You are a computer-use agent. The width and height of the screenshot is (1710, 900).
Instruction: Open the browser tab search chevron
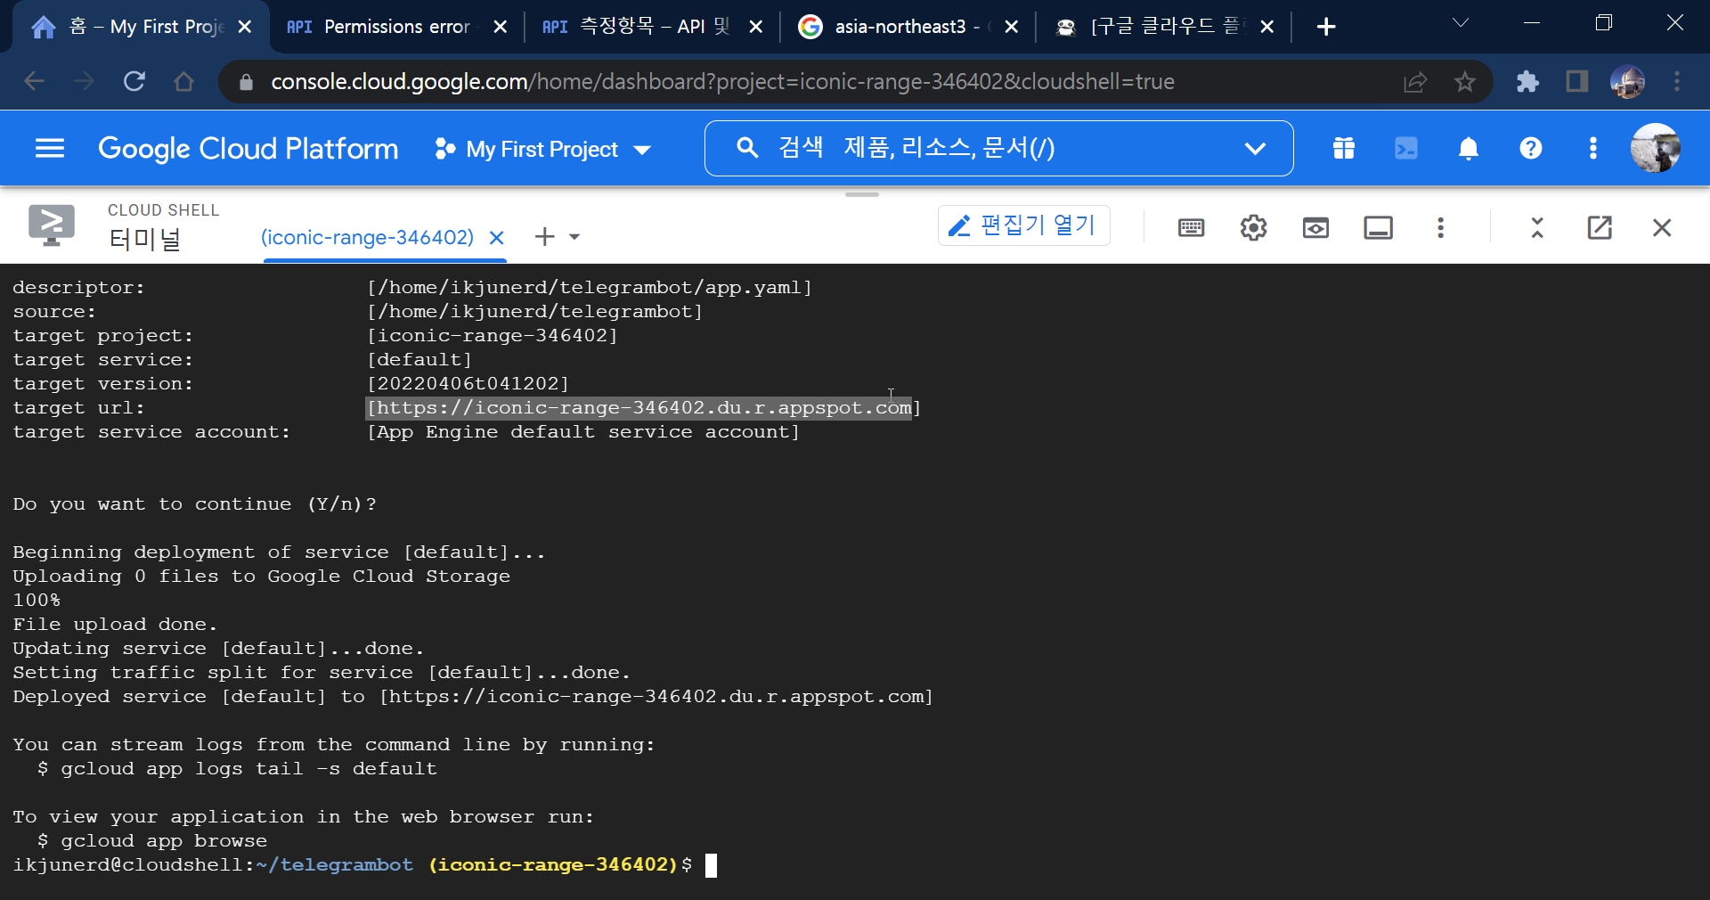[x=1461, y=23]
